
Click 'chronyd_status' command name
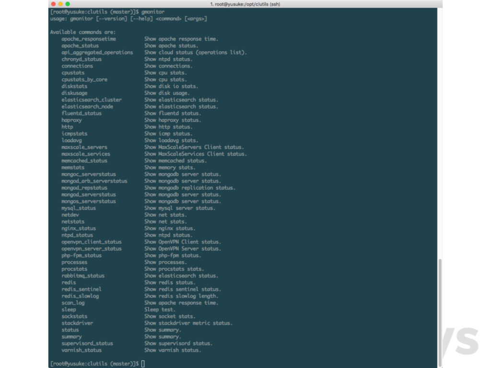coord(82,59)
